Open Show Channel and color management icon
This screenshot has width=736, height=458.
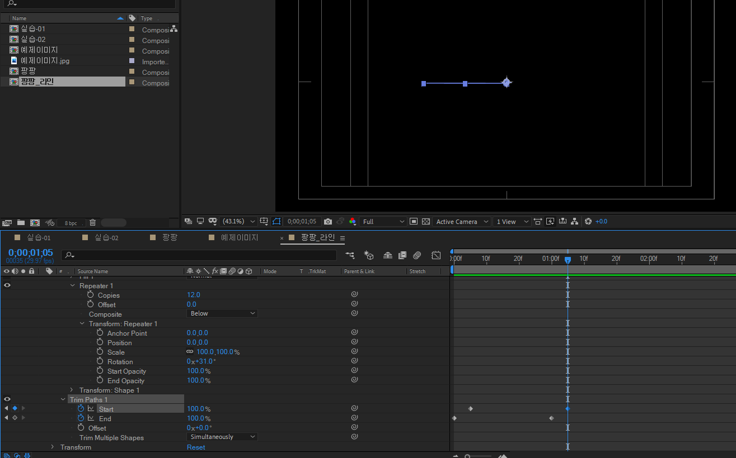(x=352, y=221)
